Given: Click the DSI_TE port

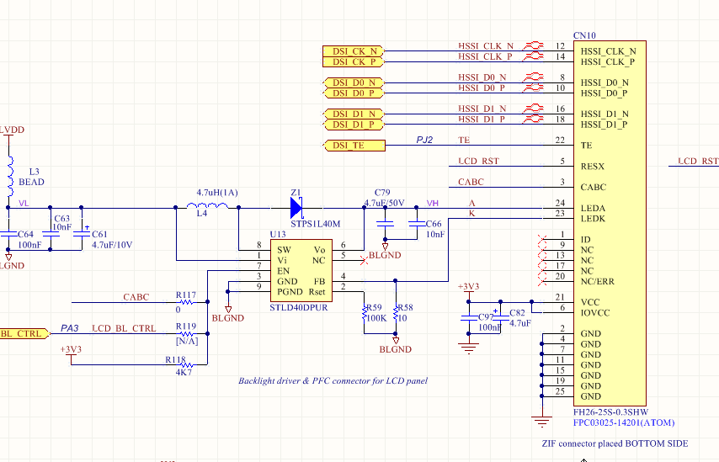Looking at the screenshot, I should tap(354, 146).
